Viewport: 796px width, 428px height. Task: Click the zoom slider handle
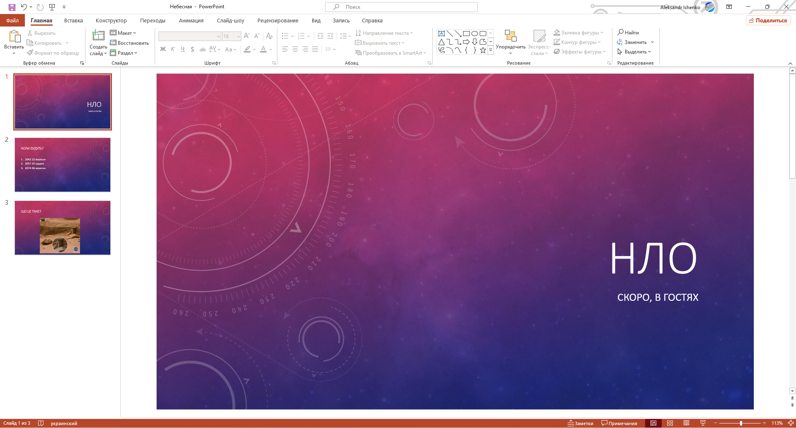[741, 423]
